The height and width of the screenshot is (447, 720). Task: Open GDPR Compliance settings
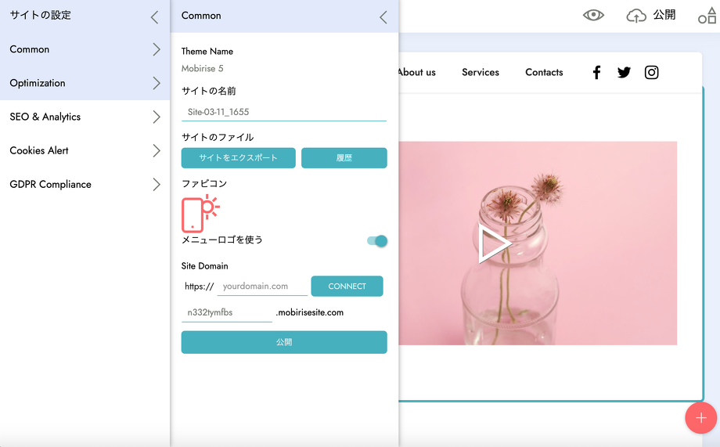click(x=85, y=184)
